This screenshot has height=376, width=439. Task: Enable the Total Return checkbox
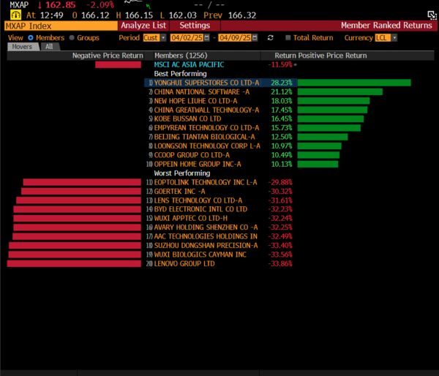288,37
